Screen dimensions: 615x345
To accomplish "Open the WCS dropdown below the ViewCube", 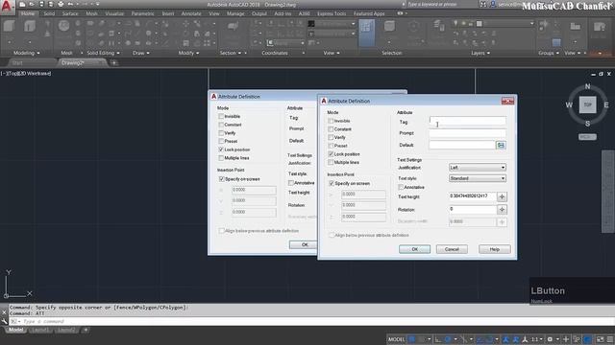I will (587, 137).
